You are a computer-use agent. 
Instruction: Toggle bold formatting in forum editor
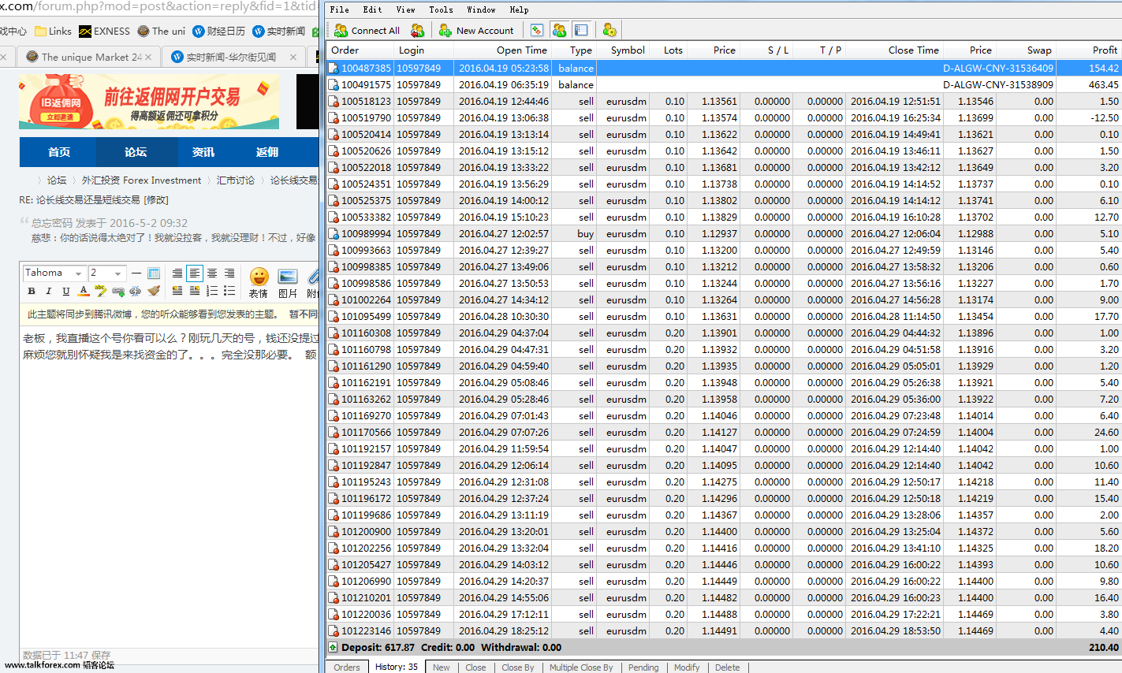(x=32, y=291)
